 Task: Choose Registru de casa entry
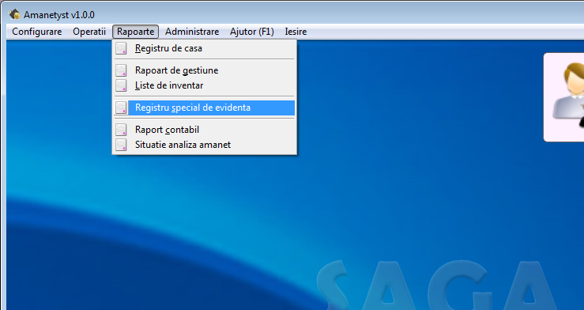[205, 48]
